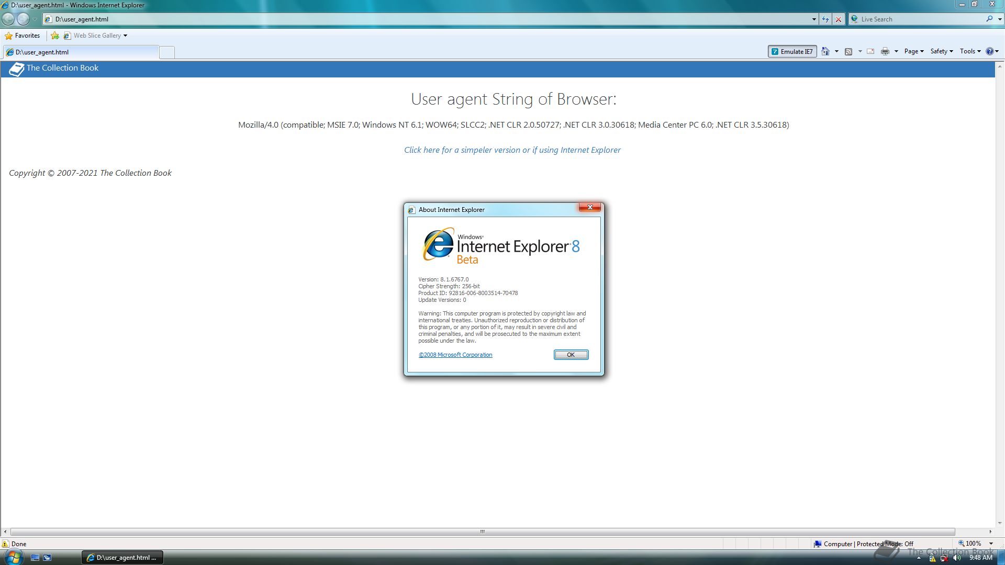Click the 9:48 AM system clock

coord(981,558)
